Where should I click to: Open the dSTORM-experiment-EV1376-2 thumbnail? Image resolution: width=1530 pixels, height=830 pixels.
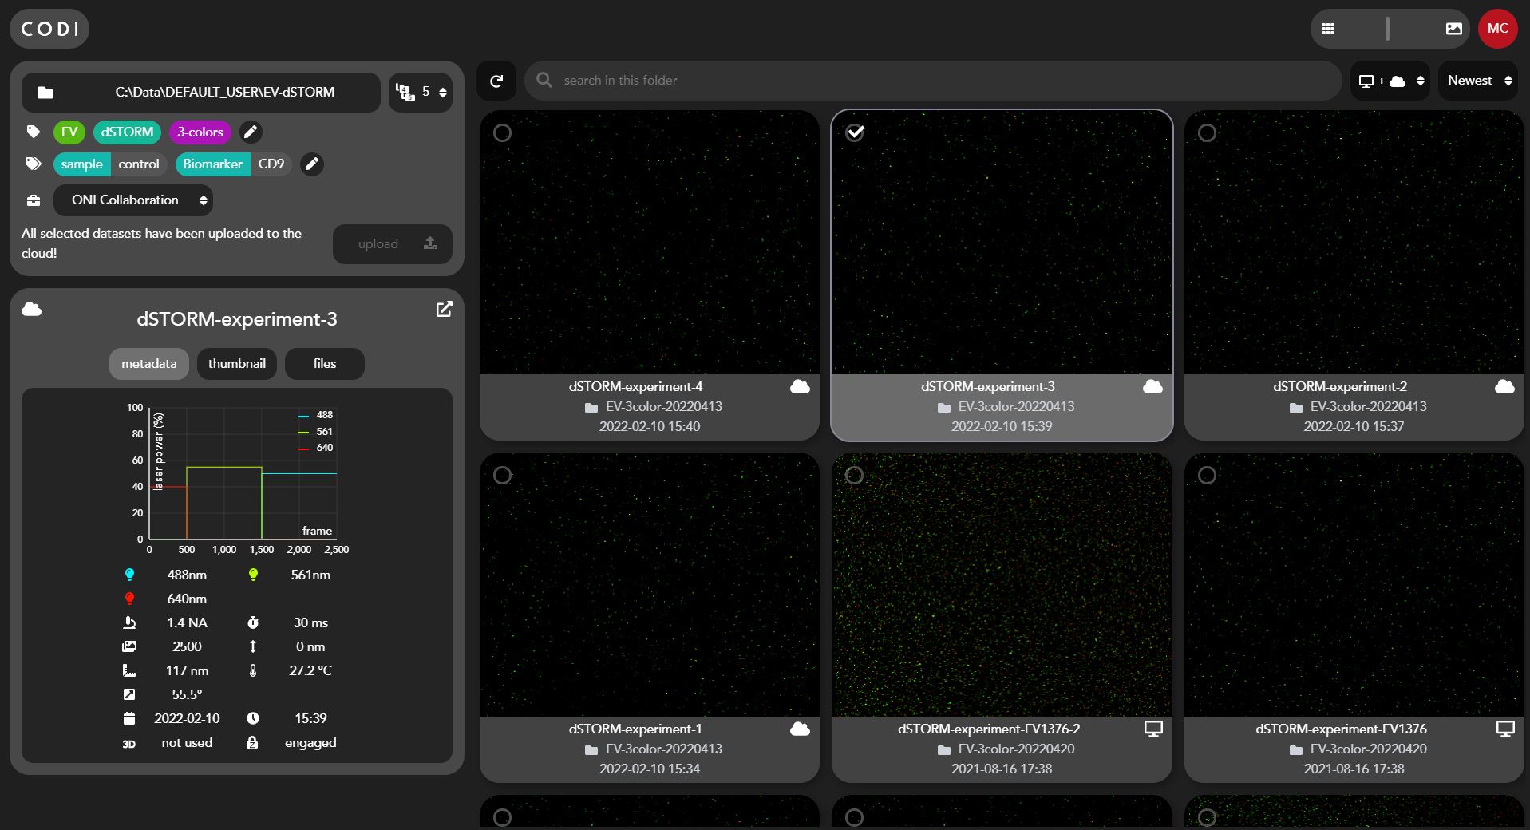point(1002,585)
